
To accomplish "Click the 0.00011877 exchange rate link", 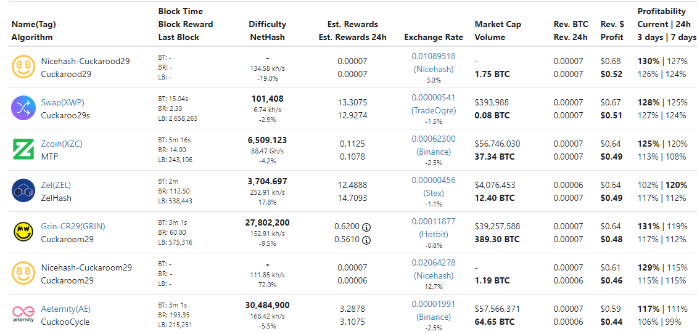I will coord(434,221).
